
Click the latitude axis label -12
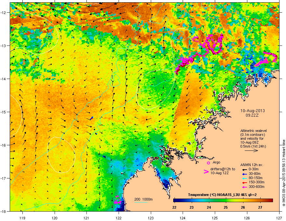(3, 13)
